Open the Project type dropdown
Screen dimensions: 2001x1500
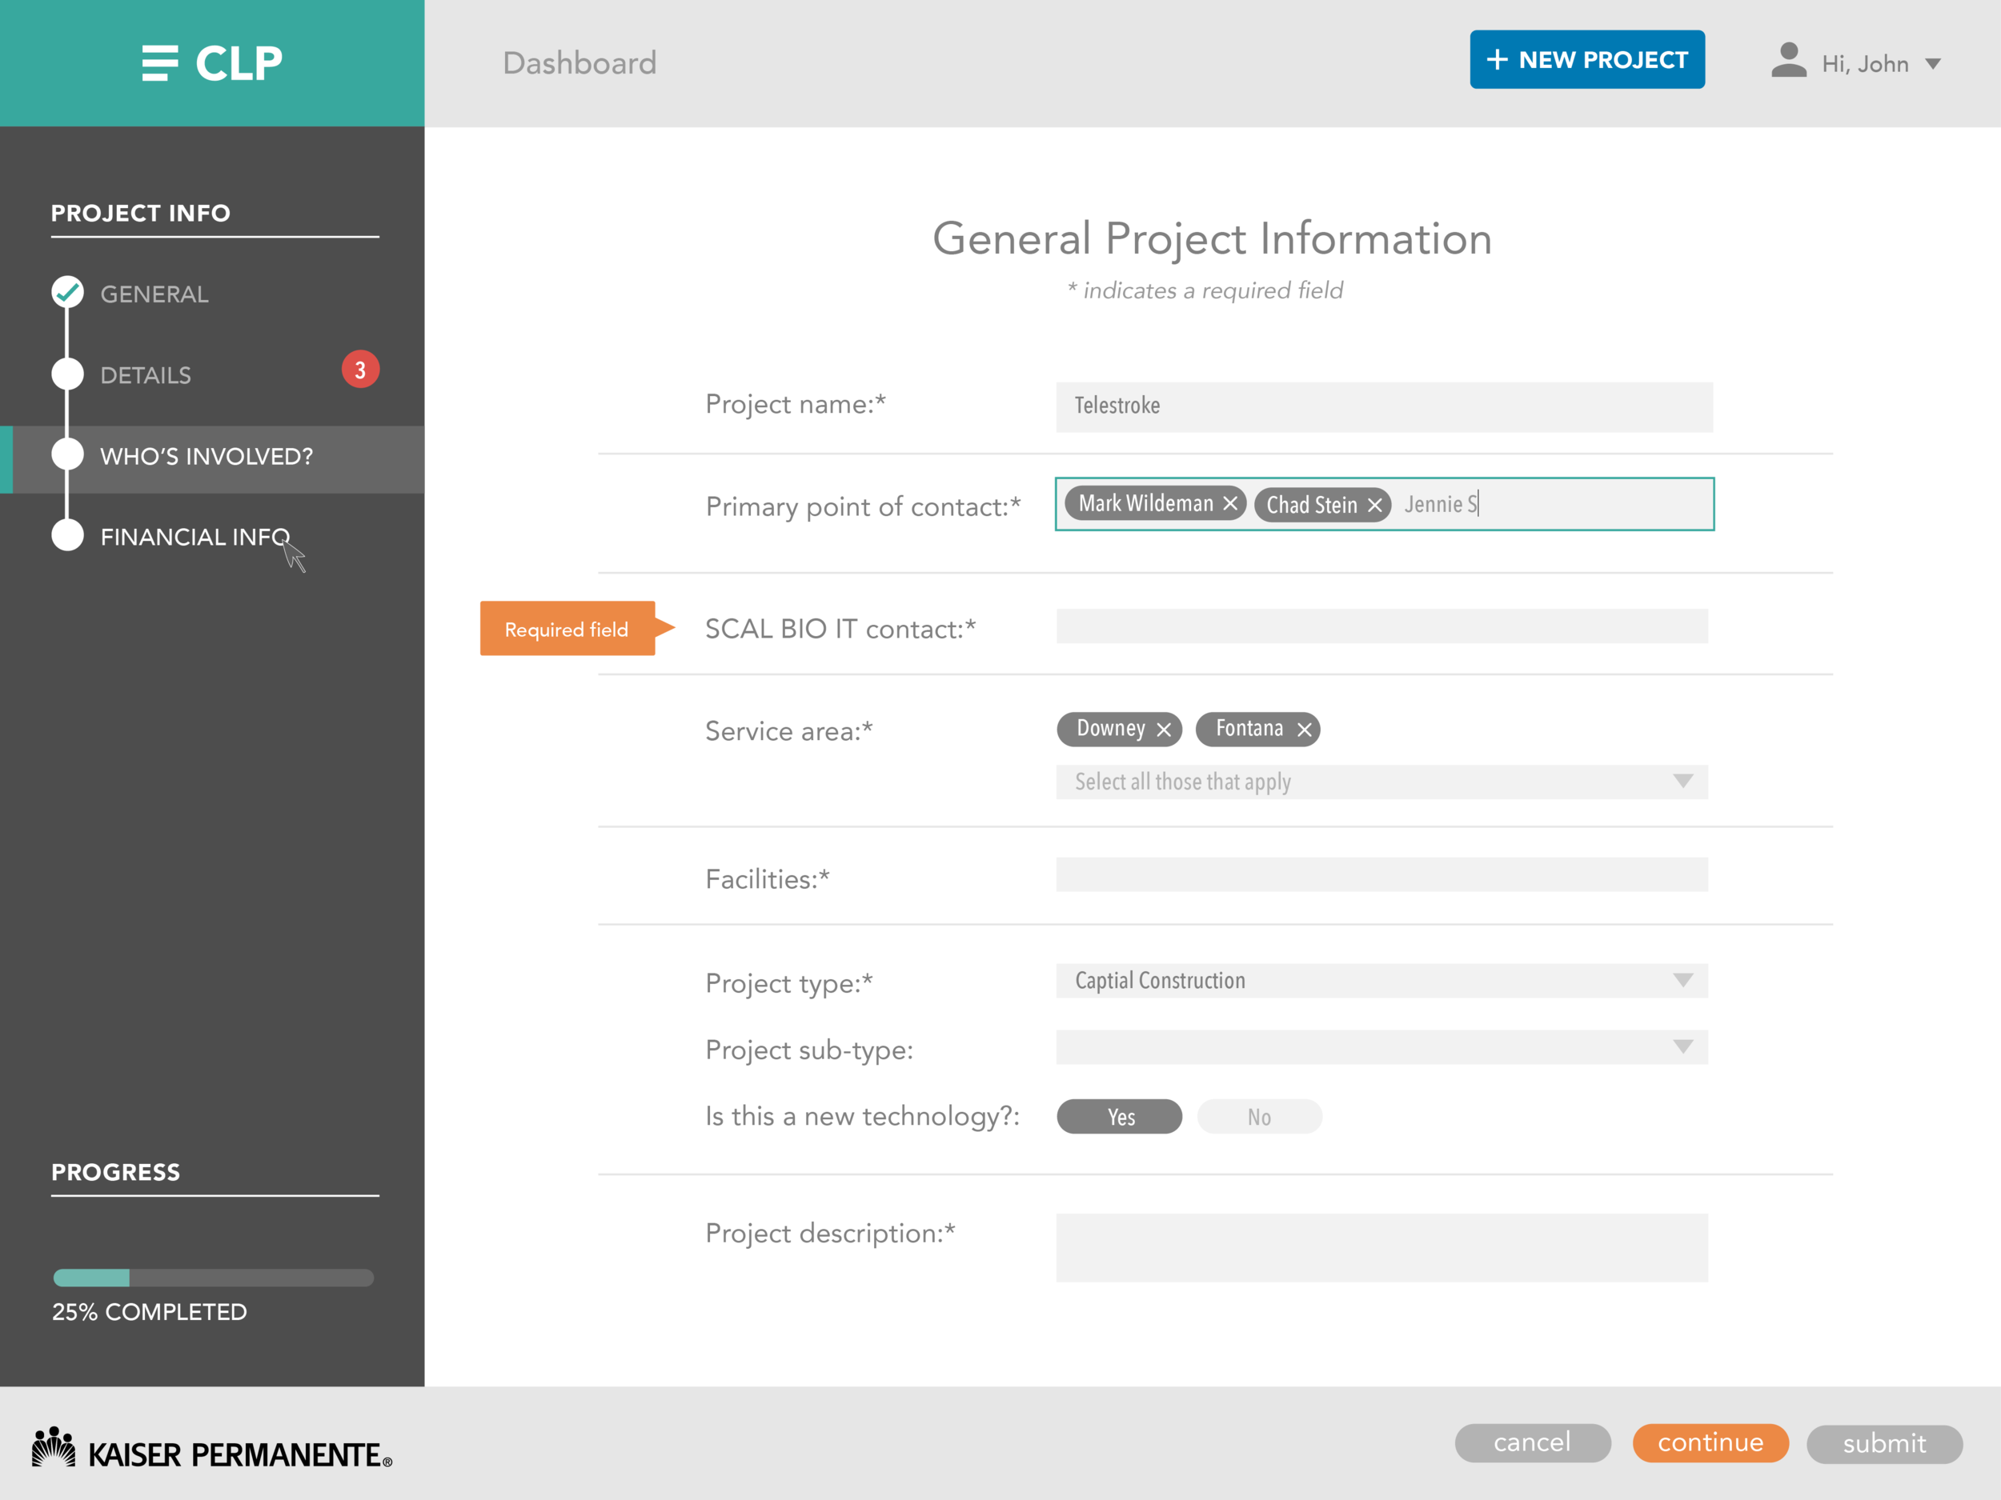click(x=1381, y=981)
